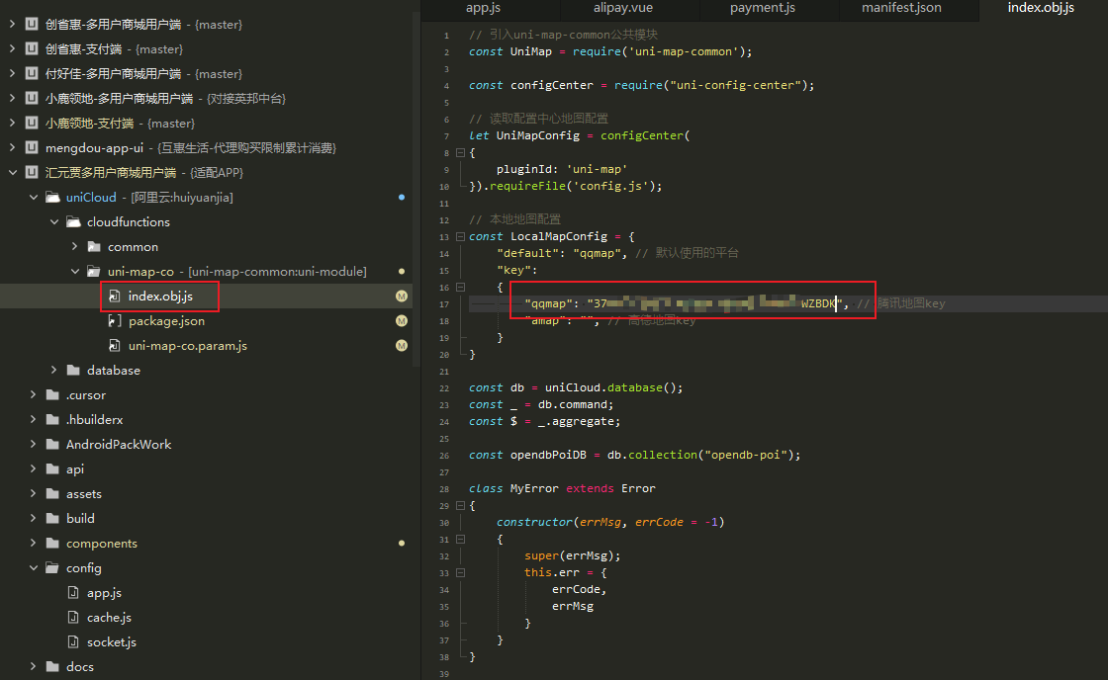
Task: Fold the MyError class at line 29
Action: click(459, 505)
